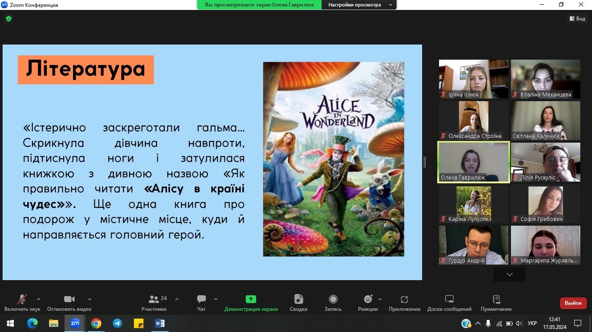Switch keyboard language УКР
The image size is (592, 332).
(533, 323)
